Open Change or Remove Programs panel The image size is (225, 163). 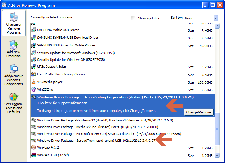[x=14, y=23]
